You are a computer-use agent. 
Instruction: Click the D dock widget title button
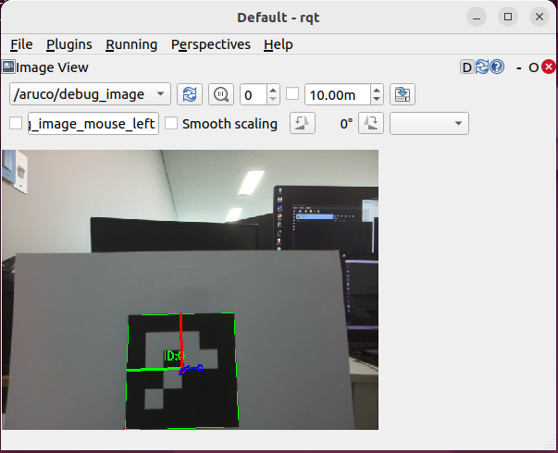467,67
